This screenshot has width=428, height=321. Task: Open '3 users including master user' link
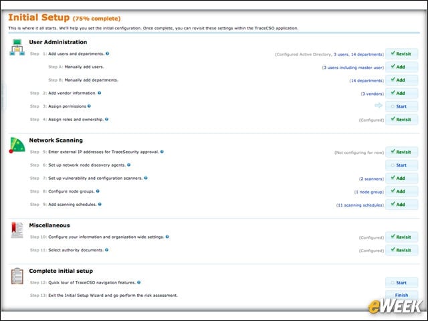coord(353,68)
